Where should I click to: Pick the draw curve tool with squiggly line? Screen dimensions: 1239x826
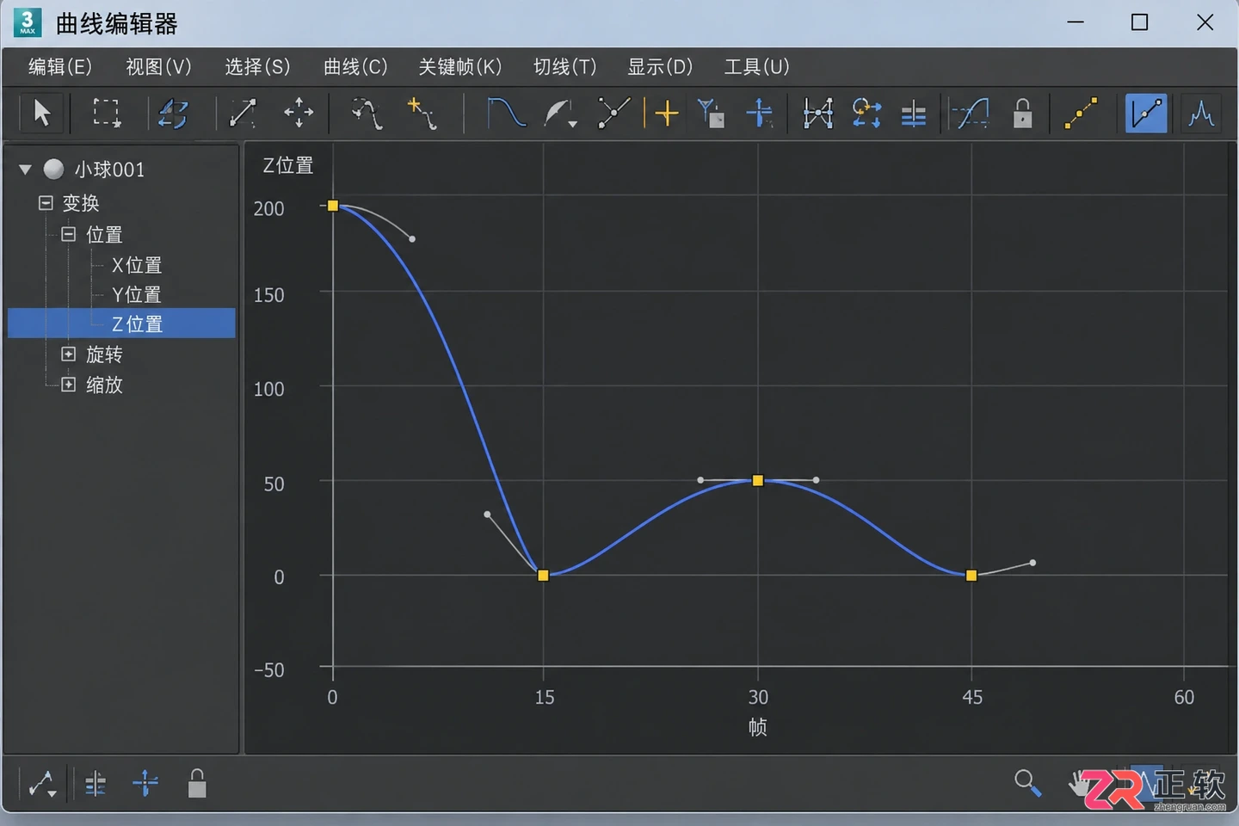point(367,114)
